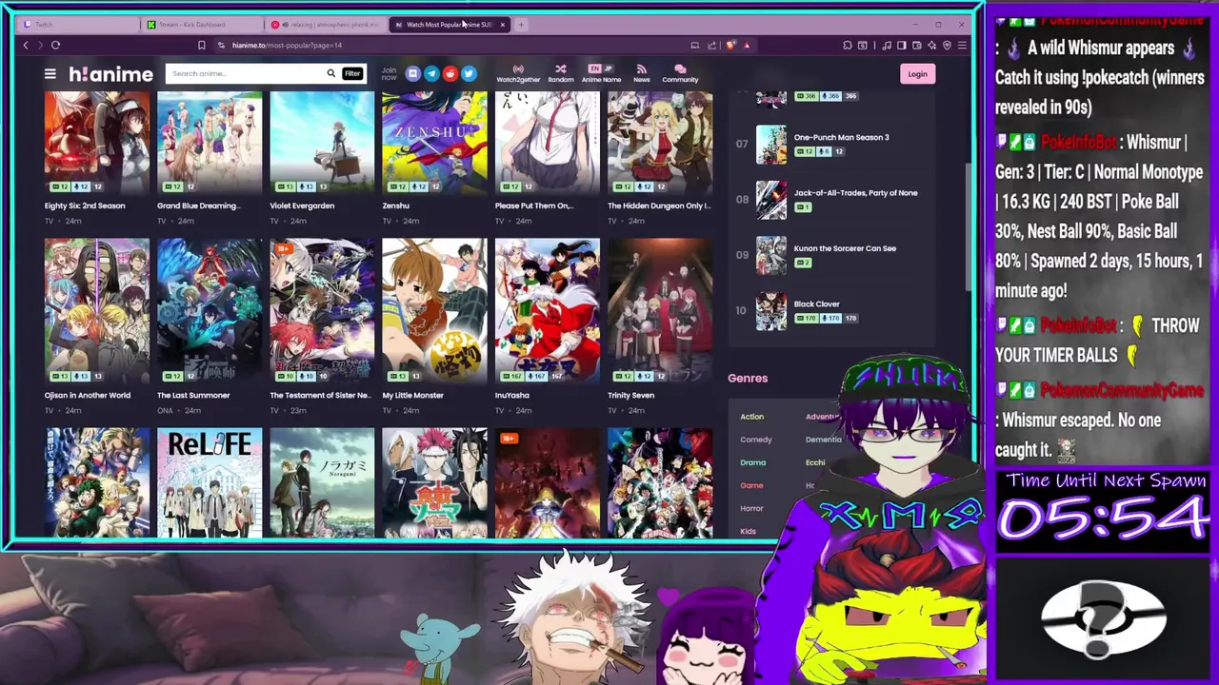Click the music note icon in browser toolbar
Screen dimensions: 1219x685
click(x=887, y=45)
